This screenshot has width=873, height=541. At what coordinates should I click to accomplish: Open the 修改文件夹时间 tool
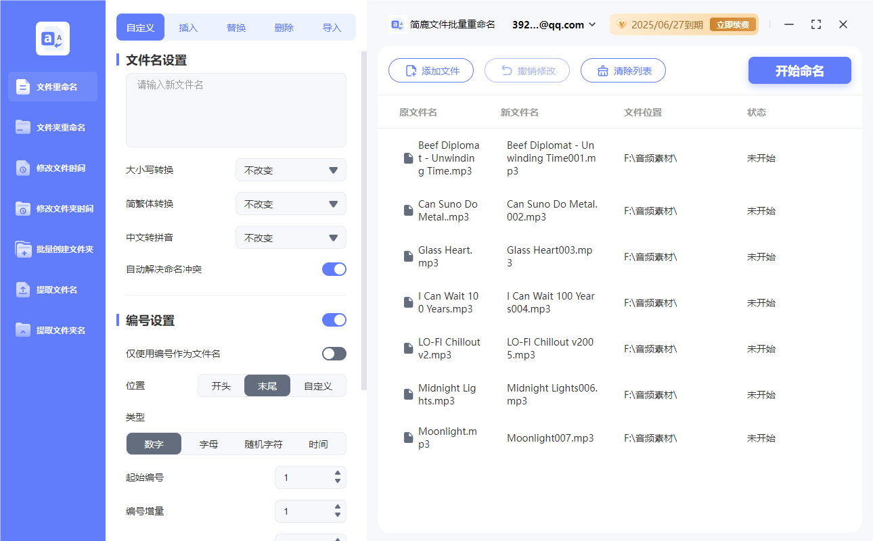52,208
